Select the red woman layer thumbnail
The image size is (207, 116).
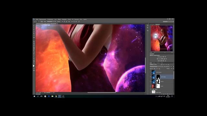pos(153,86)
